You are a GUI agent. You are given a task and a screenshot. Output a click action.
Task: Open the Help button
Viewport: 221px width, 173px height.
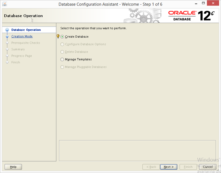(13, 167)
